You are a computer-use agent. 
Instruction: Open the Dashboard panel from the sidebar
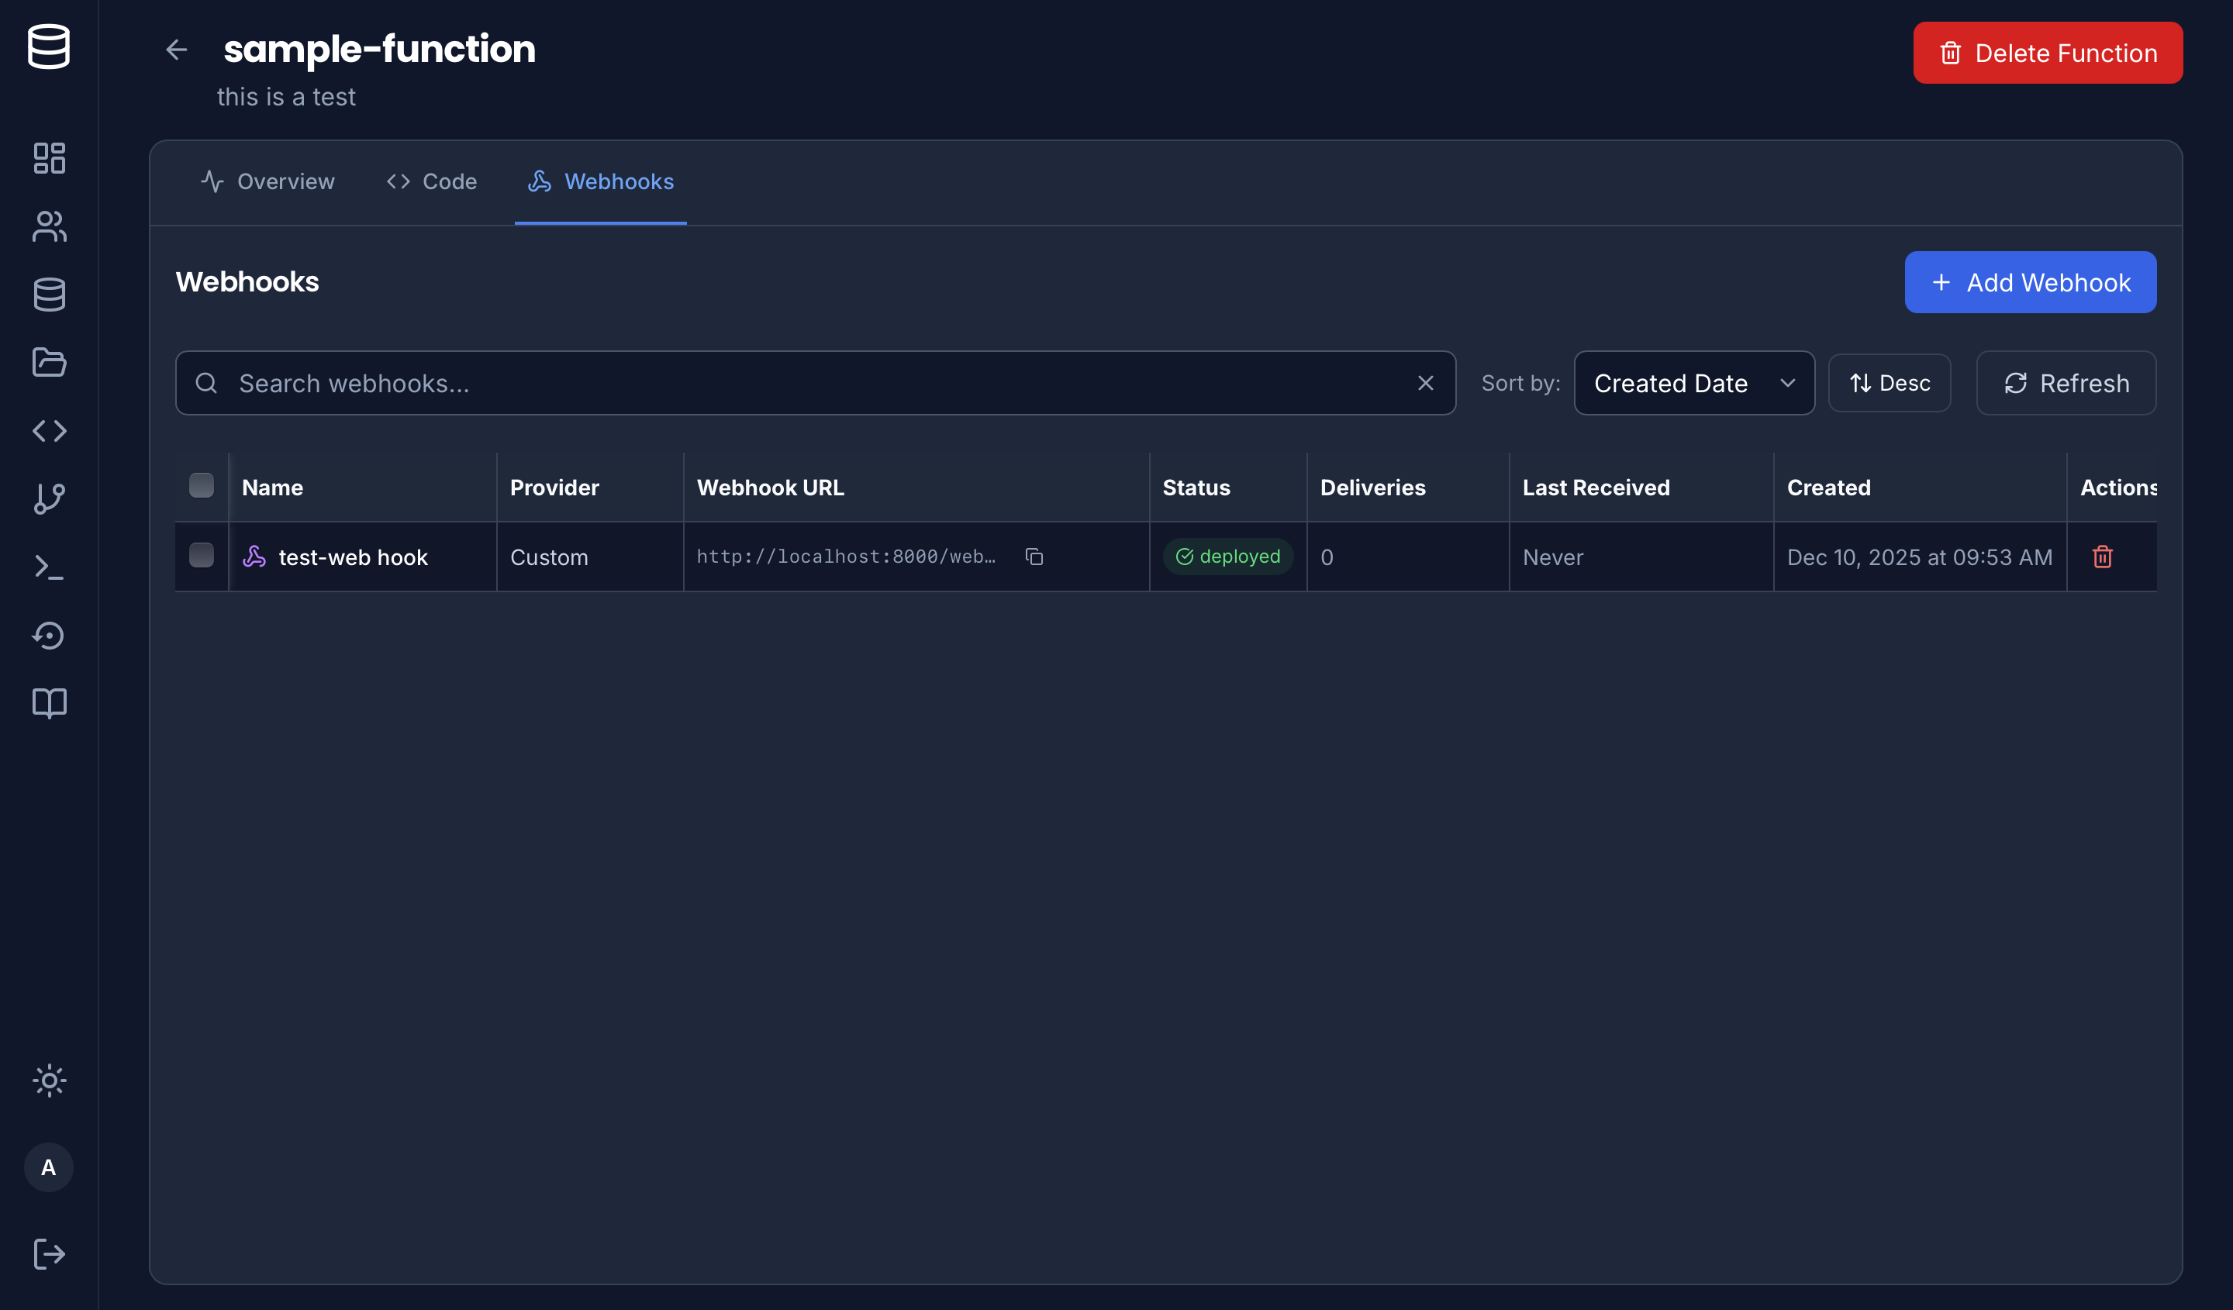(x=49, y=159)
